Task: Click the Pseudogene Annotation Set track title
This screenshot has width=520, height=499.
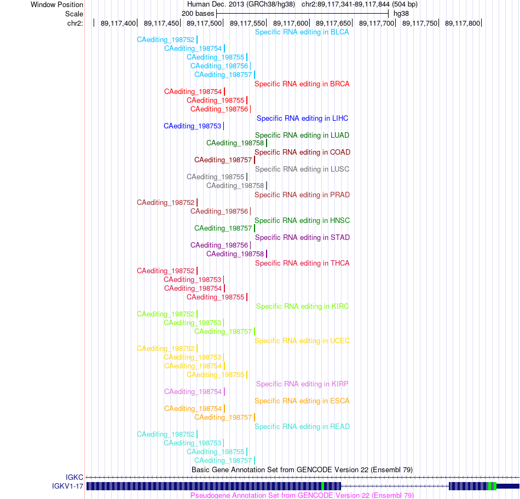Action: [302, 495]
